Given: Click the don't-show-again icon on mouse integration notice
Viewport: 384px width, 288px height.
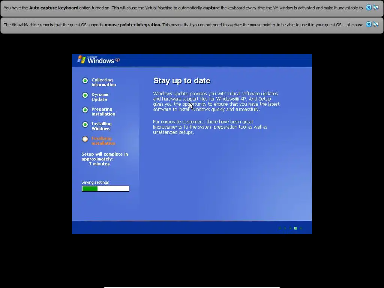Looking at the screenshot, I should (376, 24).
